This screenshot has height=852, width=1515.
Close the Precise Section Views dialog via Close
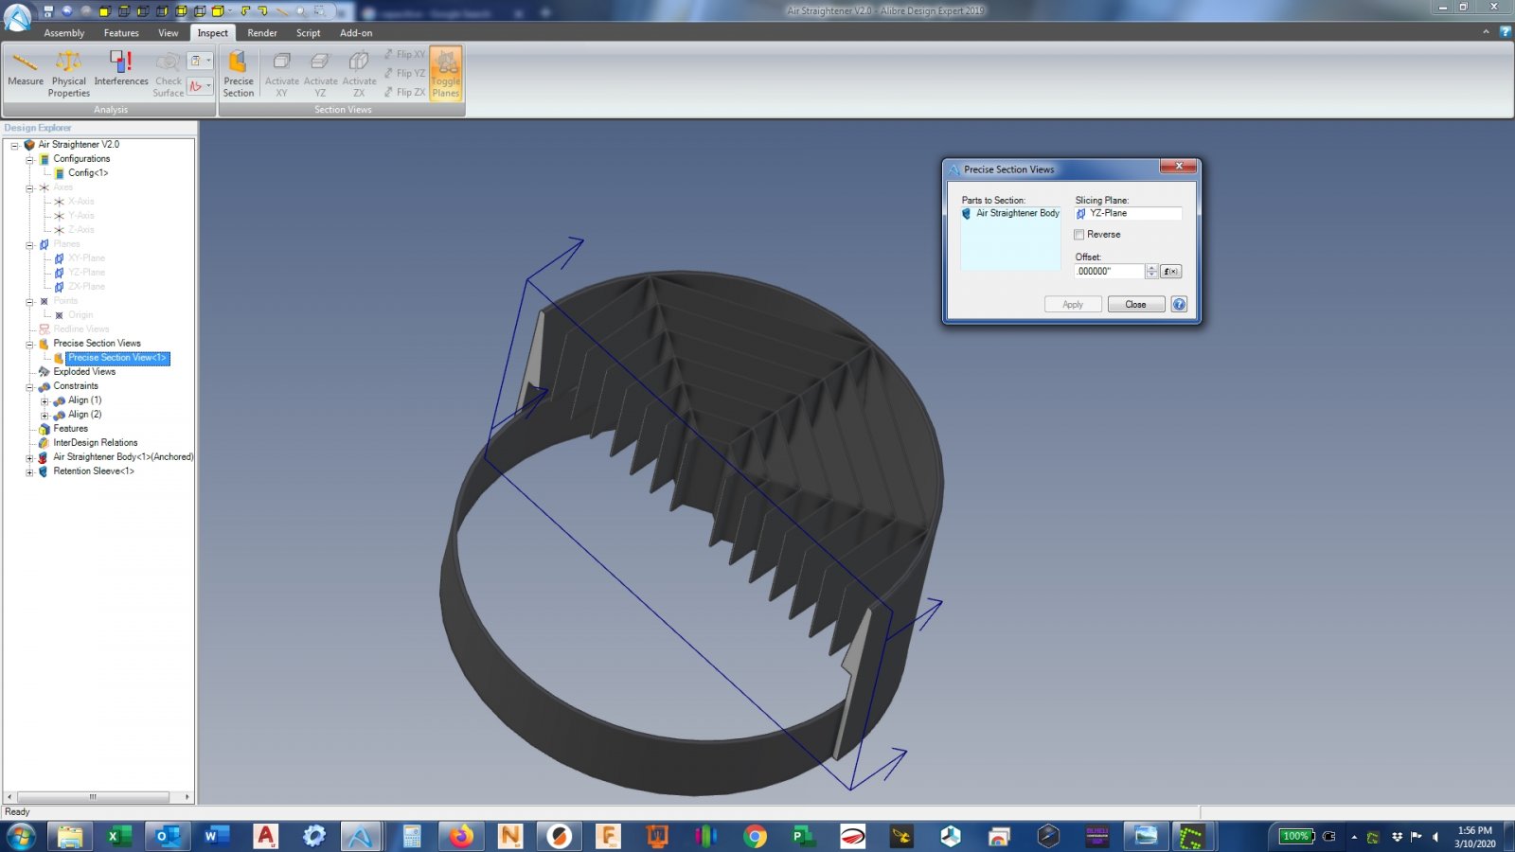click(x=1135, y=304)
